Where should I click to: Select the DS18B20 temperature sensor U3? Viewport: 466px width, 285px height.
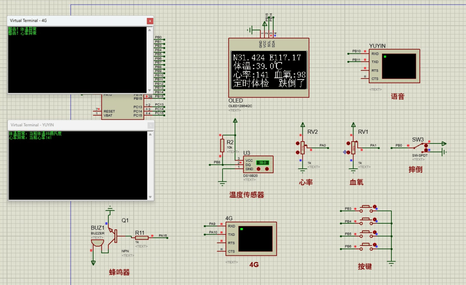click(259, 165)
